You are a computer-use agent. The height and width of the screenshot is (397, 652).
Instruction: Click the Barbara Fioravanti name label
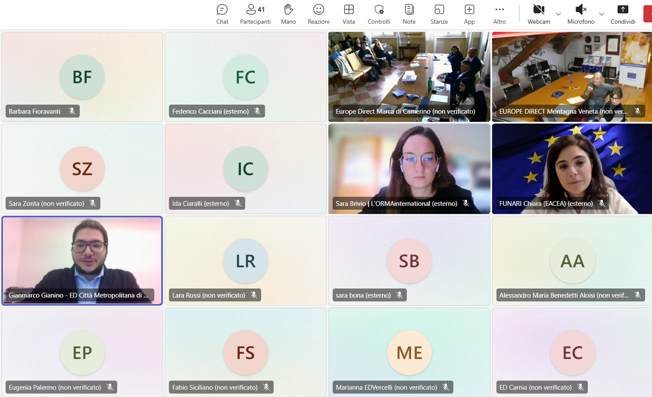[x=35, y=112]
